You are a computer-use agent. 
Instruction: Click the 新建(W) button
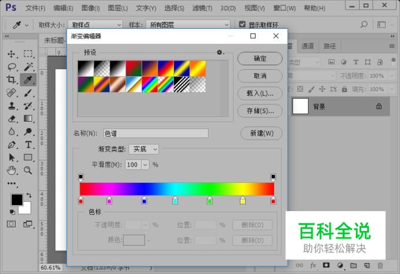[261, 133]
